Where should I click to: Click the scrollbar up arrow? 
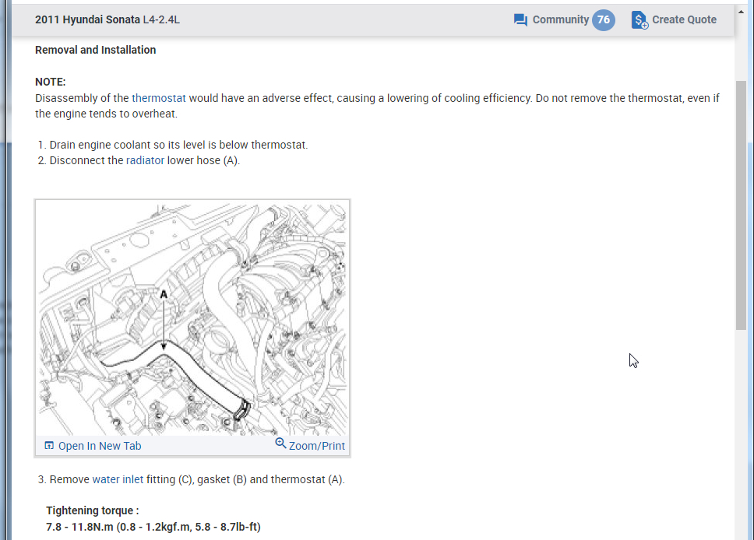point(741,12)
